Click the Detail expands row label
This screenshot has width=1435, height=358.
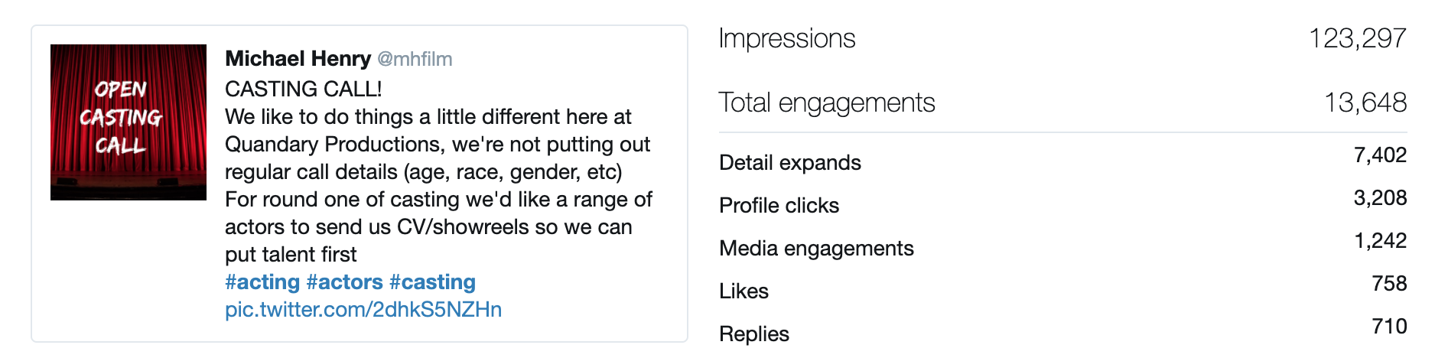[x=790, y=163]
